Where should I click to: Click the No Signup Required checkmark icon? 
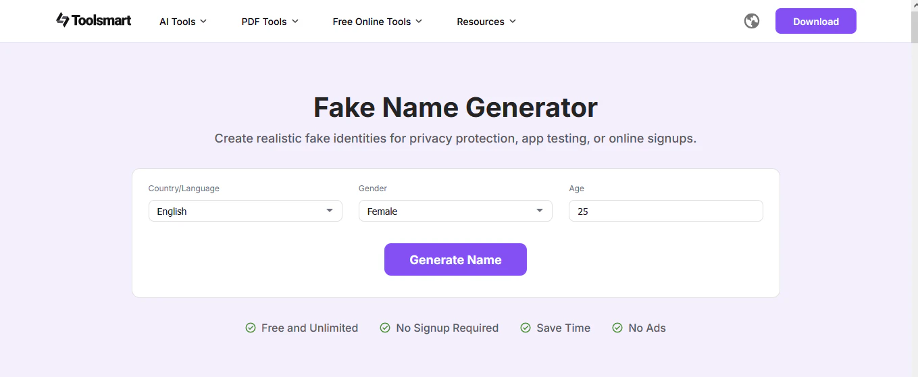385,328
